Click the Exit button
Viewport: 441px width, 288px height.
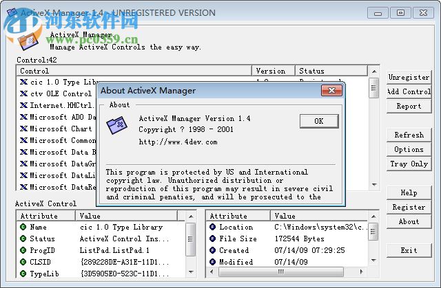(409, 250)
